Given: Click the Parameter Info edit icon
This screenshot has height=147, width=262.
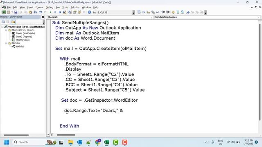Looking at the screenshot, I should [153, 12].
